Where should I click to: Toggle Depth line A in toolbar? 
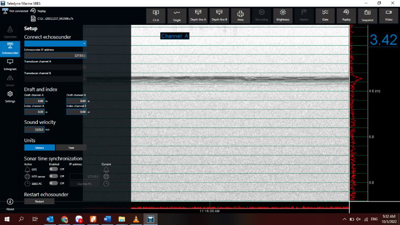click(198, 16)
